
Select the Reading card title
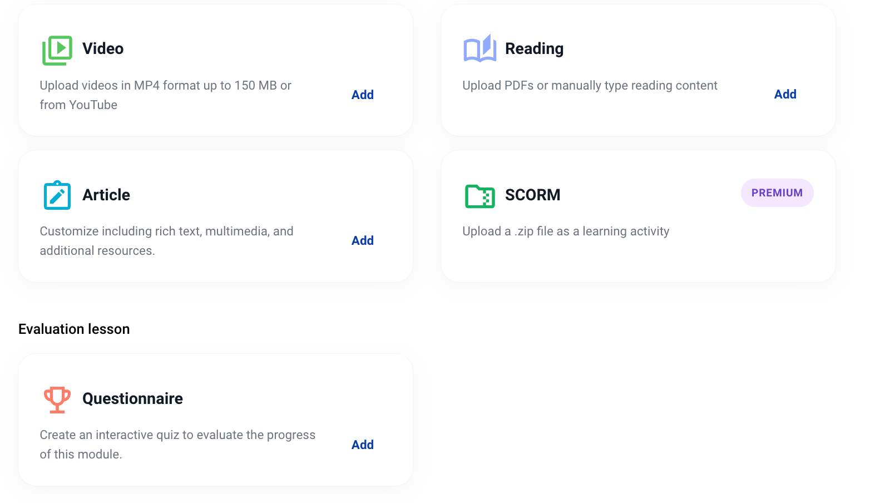[x=534, y=49]
